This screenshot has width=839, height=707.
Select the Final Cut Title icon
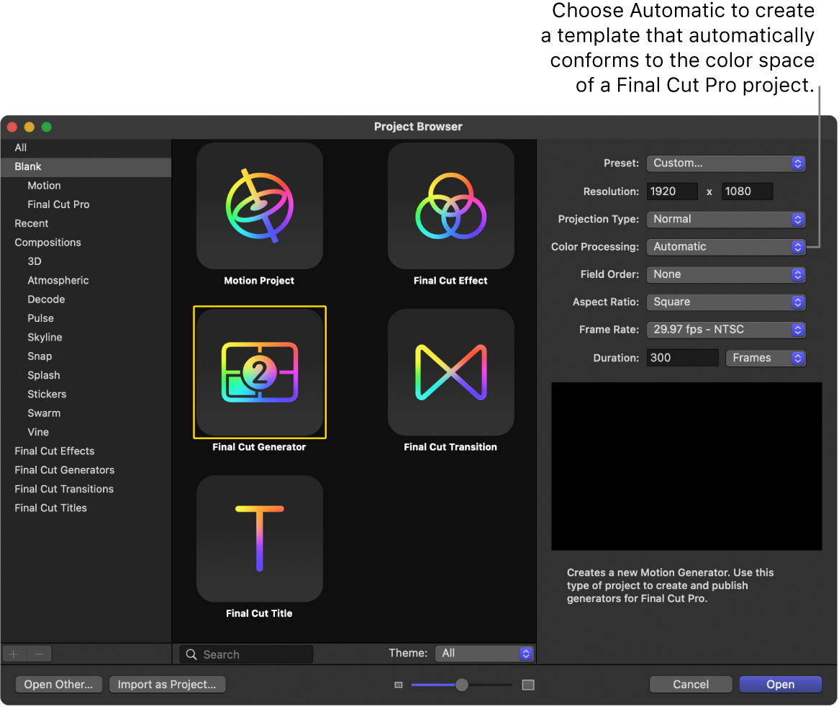point(259,539)
